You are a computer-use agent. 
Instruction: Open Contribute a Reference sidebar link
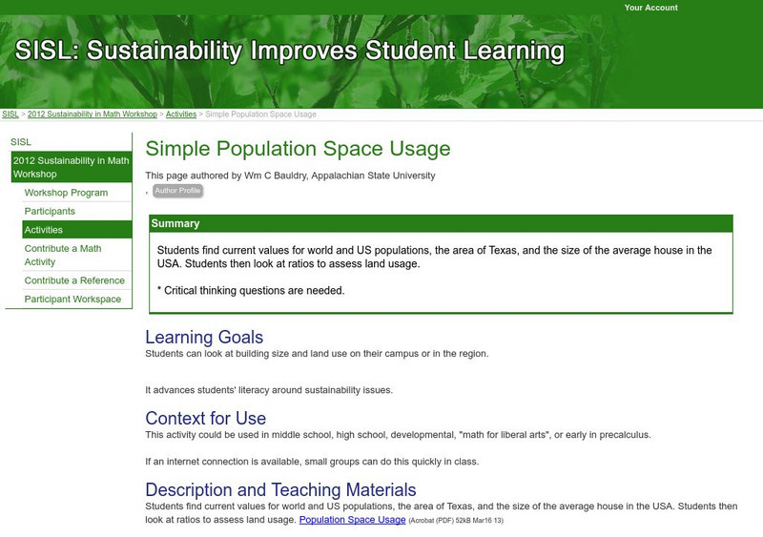point(74,280)
